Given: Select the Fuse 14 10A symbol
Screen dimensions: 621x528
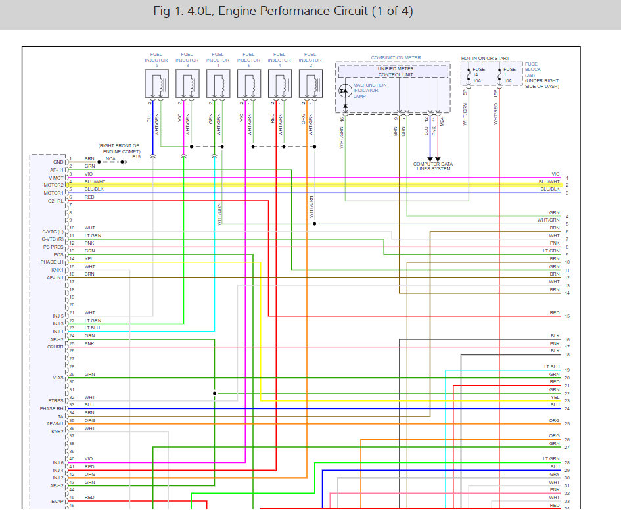Looking at the screenshot, I should coord(469,74).
